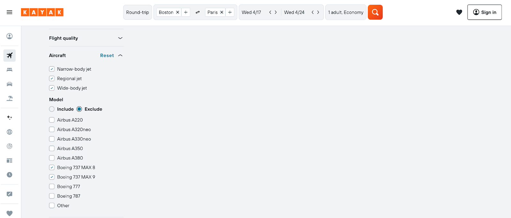The height and width of the screenshot is (218, 511).
Task: Add another origin airport plus icon
Action: pyautogui.click(x=186, y=12)
